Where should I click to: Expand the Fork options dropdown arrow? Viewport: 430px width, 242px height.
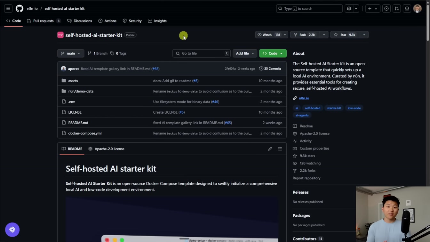[324, 35]
